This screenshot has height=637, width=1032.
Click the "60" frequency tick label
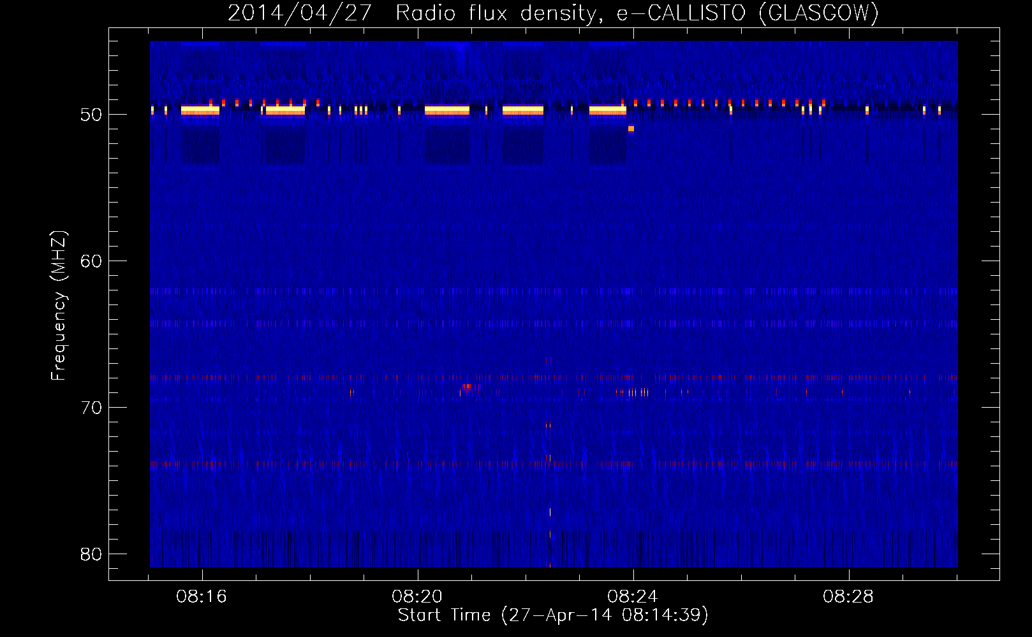coord(91,261)
